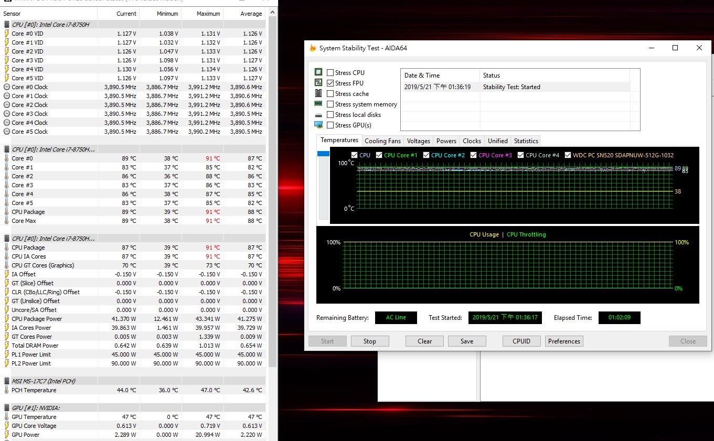Click the voltage bolt icon for Core #0 VID
This screenshot has width=714, height=441.
pos(7,34)
